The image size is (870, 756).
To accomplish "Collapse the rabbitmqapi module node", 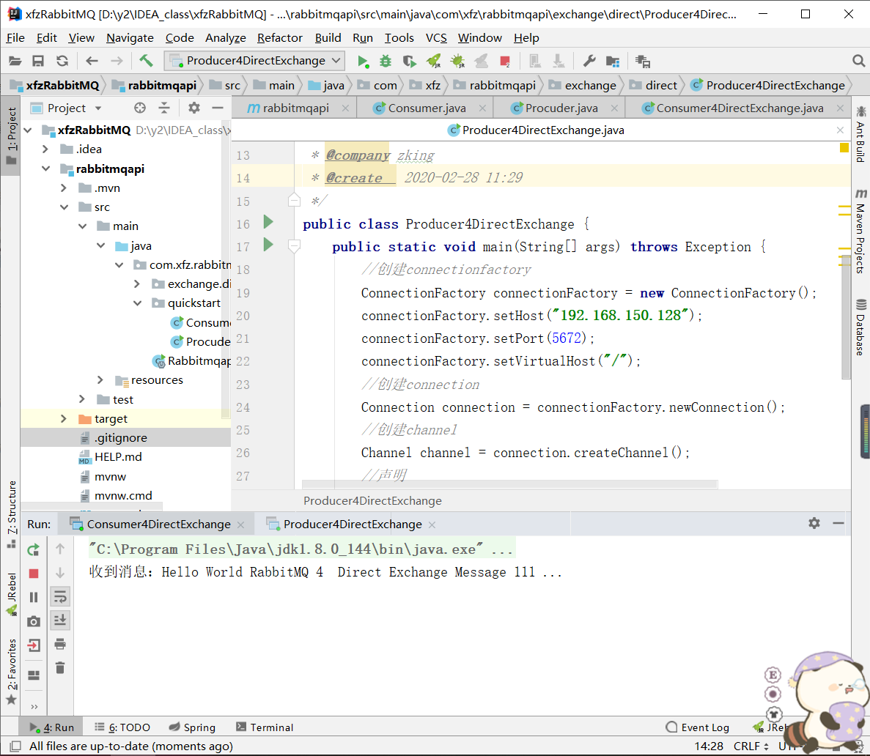I will [x=45, y=168].
